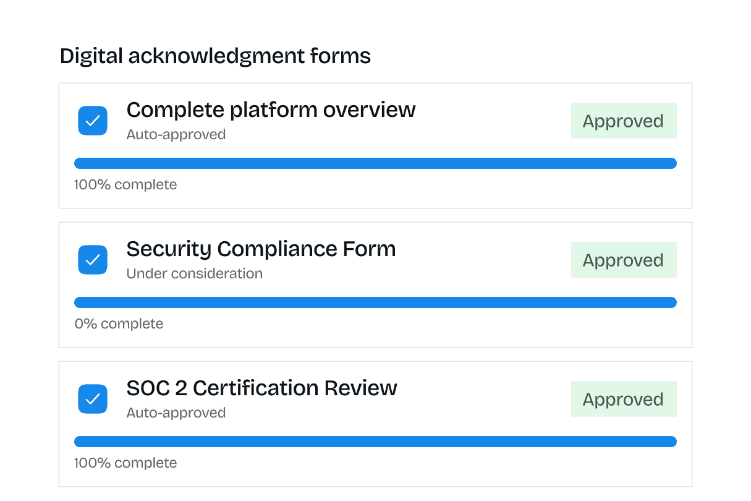Click the Security Compliance Form progress bar
Viewport: 751px width, 501px height.
point(375,302)
